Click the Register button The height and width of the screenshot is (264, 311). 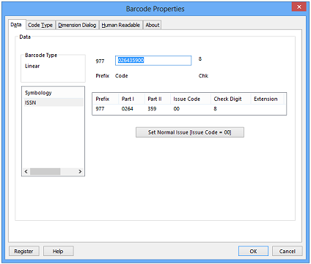click(24, 251)
